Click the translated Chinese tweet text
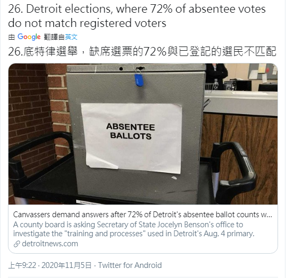286x278 pixels. (x=142, y=51)
